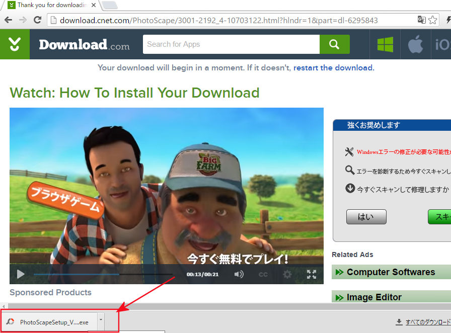The image size is (451, 333).
Task: Click the ブラウザゲーム orange badge in video
Action: 65,200
